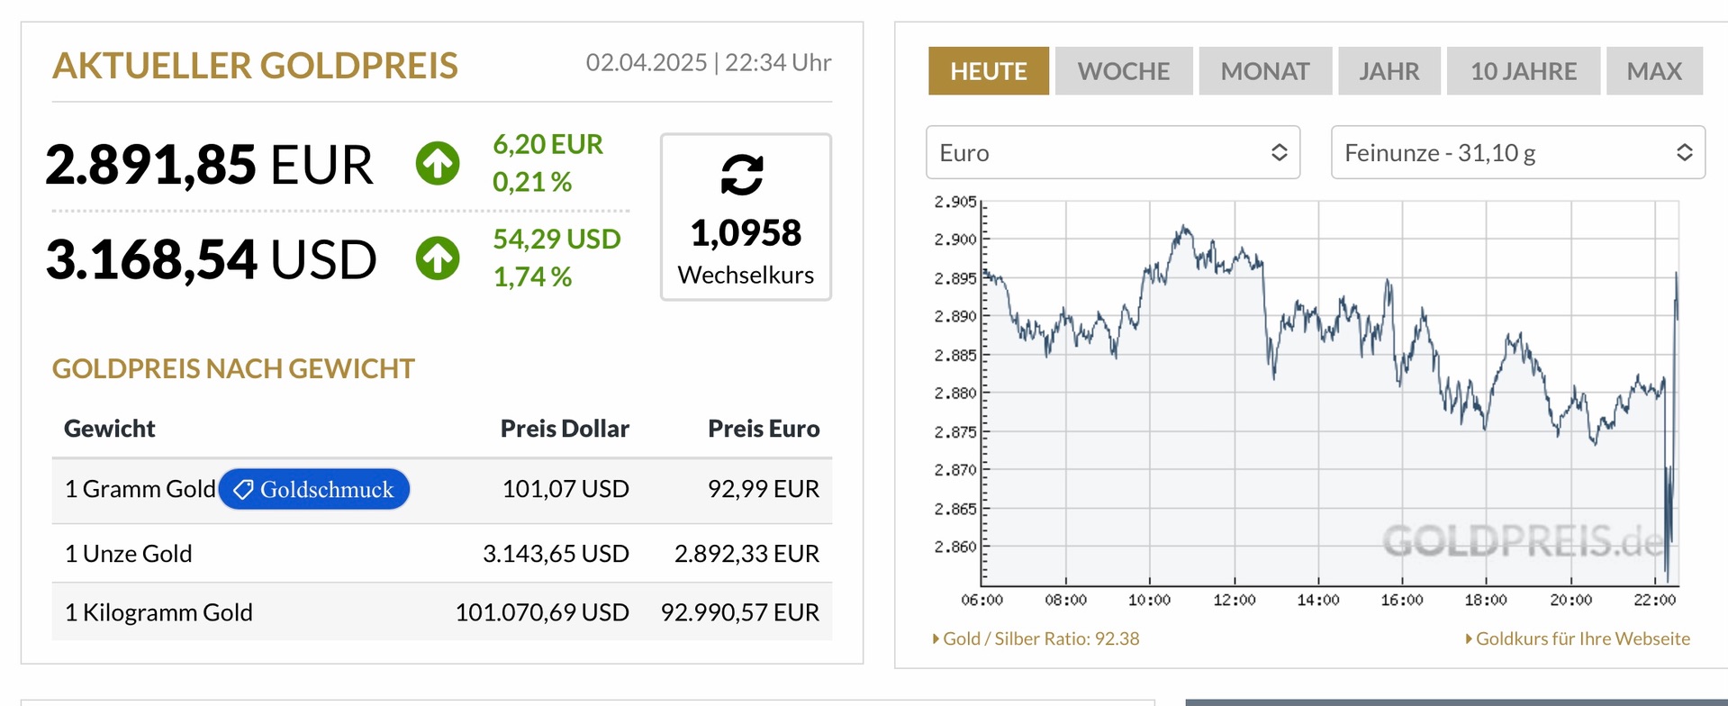
Task: Click the tag icon in Goldschmuck badge
Action: pos(243,489)
